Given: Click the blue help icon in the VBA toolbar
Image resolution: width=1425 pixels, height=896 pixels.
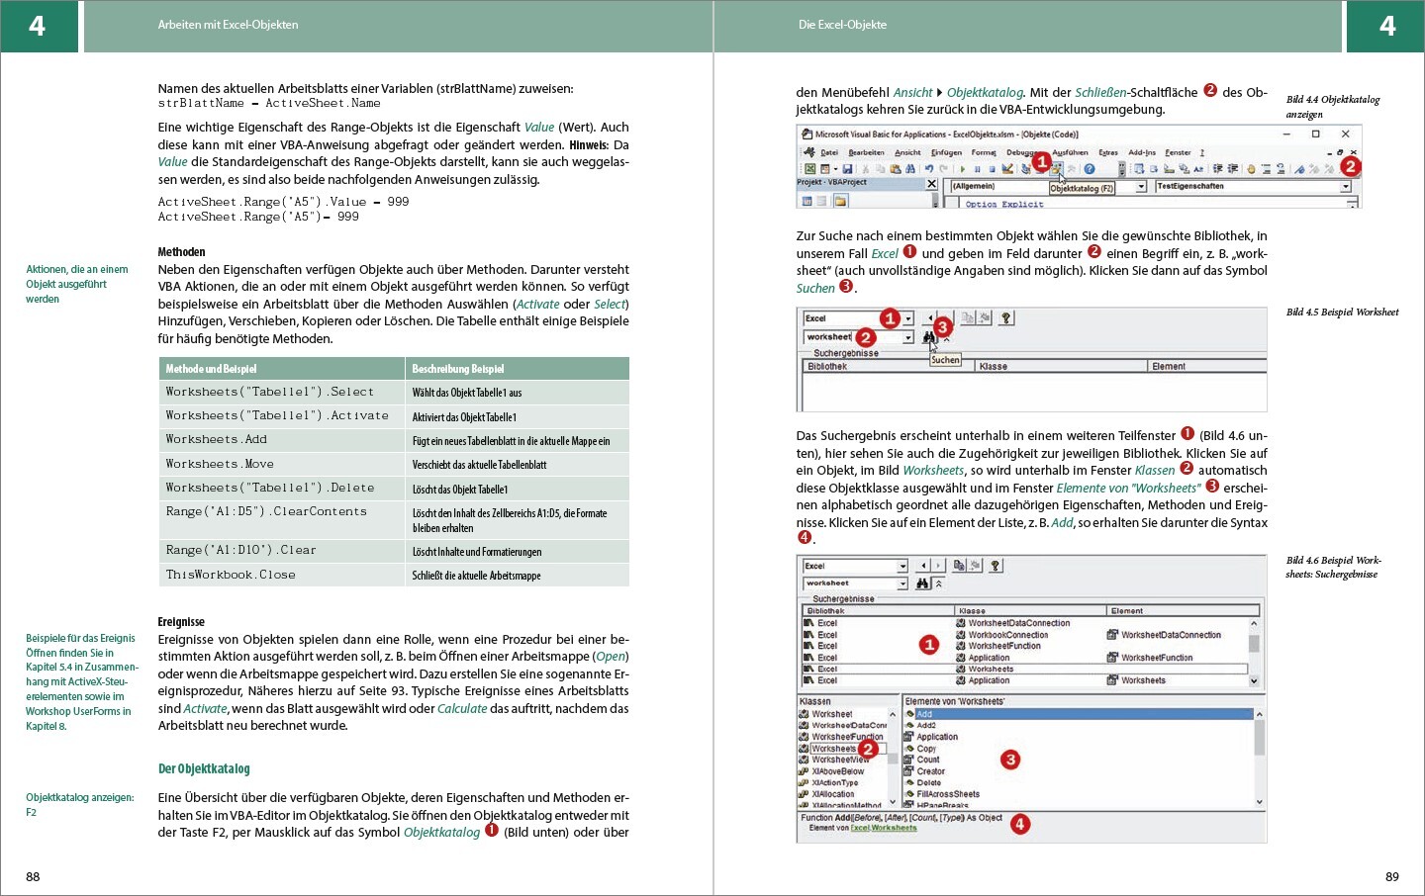Looking at the screenshot, I should (x=1090, y=169).
